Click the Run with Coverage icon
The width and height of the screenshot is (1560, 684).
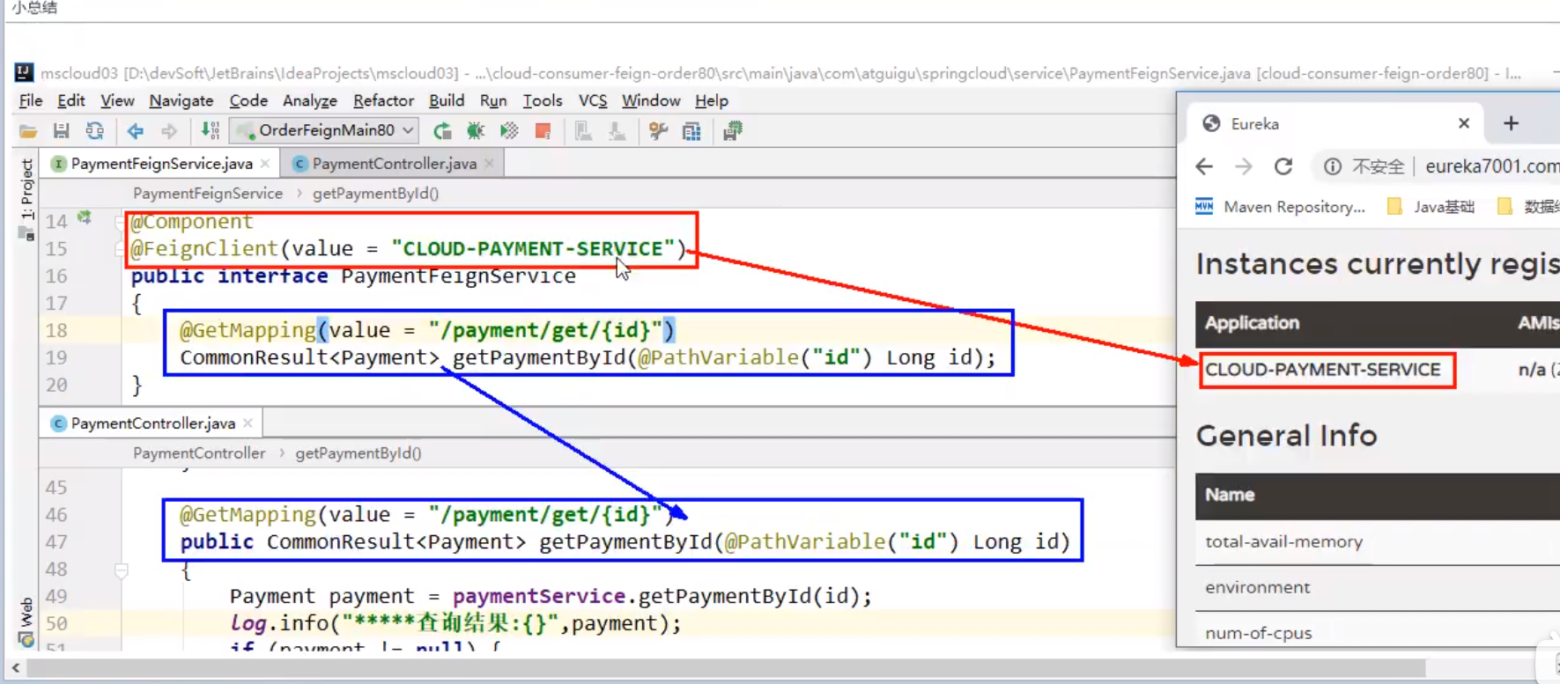click(x=509, y=131)
